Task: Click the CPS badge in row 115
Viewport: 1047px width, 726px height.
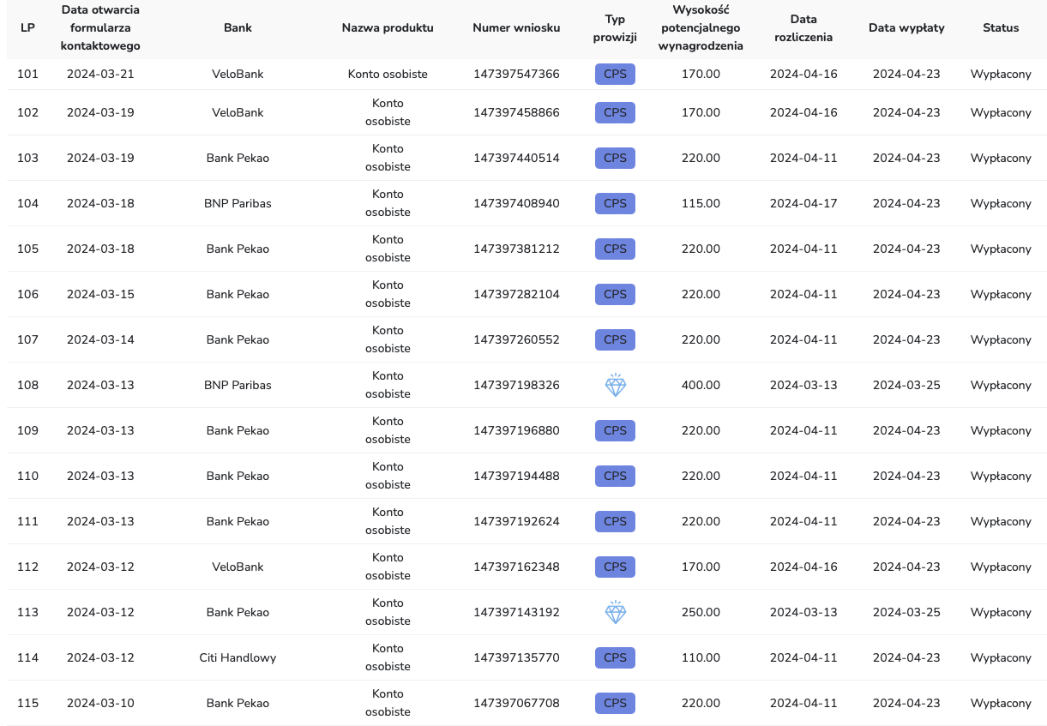Action: pos(615,704)
